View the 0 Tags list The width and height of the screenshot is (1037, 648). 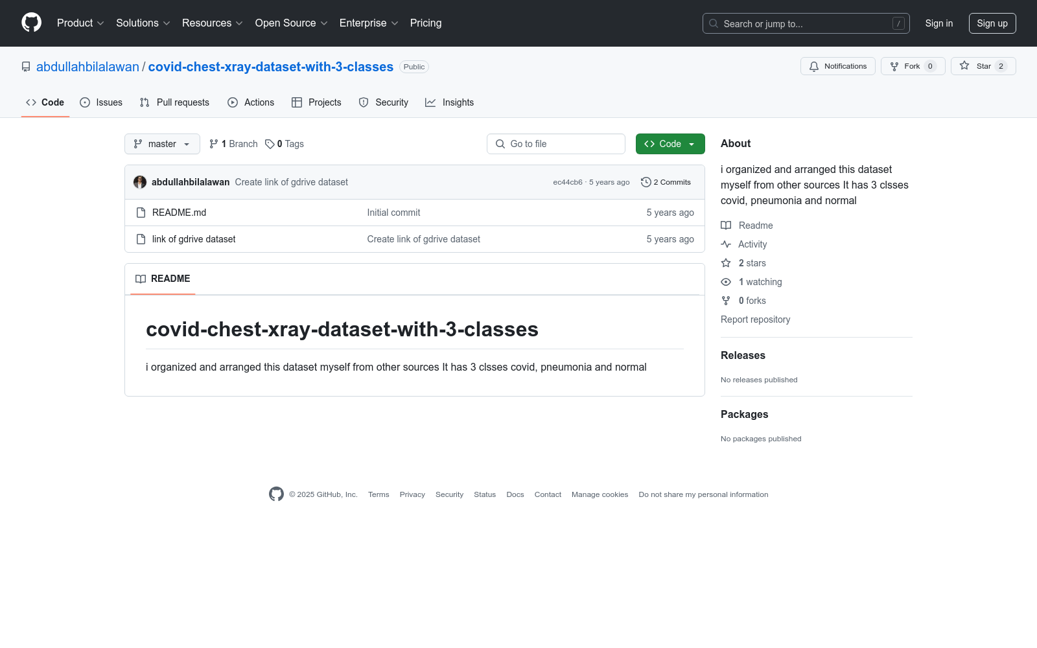[x=285, y=144]
